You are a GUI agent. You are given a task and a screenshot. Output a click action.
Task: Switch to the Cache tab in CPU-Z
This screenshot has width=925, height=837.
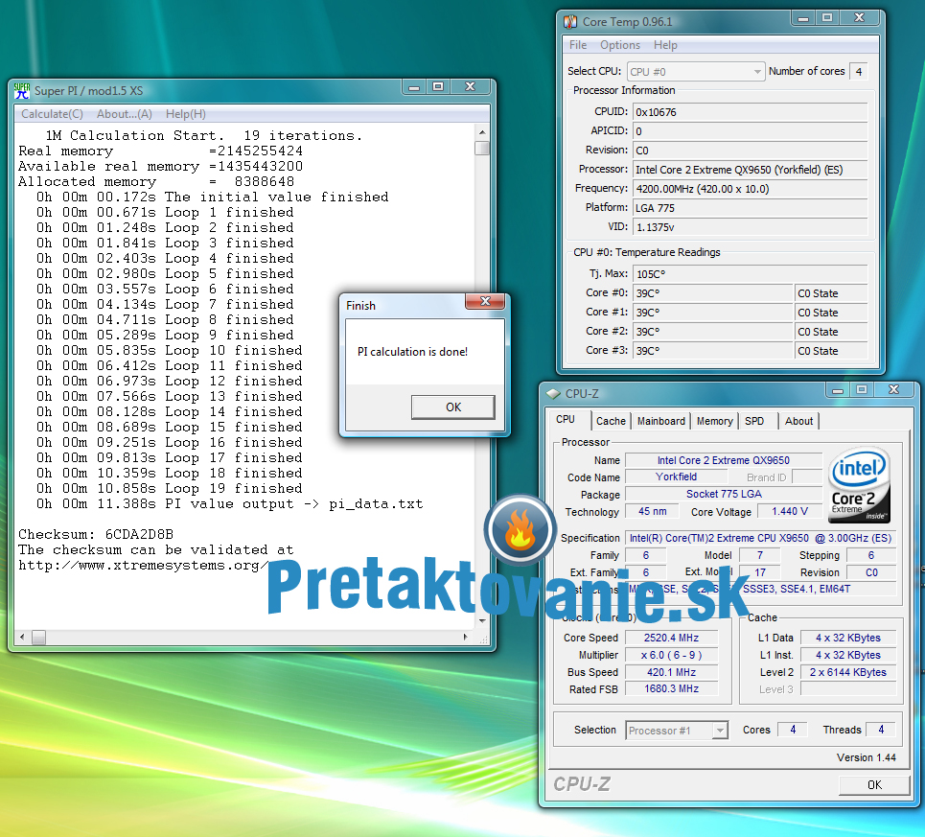[611, 421]
